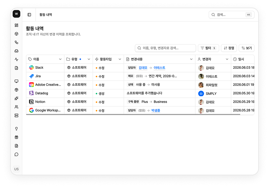
Task: Expand the 활동타입 column dropdown
Action: pos(120,59)
